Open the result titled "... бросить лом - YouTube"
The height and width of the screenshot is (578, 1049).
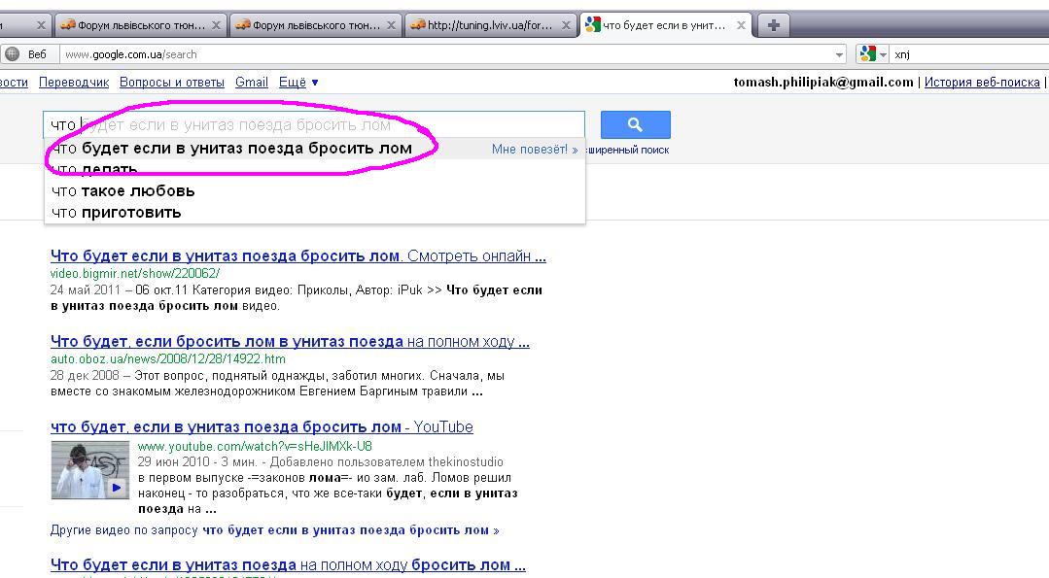(262, 427)
